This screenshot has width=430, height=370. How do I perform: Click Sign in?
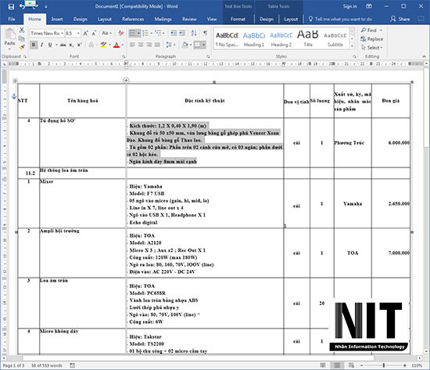[350, 6]
